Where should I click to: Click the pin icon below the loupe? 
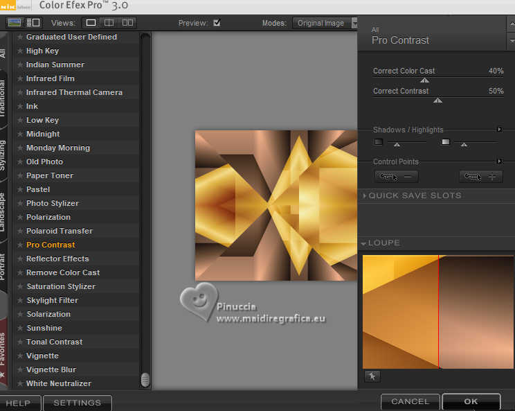[x=372, y=376]
